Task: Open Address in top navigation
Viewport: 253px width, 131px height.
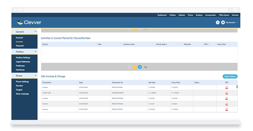Action: tap(182, 15)
